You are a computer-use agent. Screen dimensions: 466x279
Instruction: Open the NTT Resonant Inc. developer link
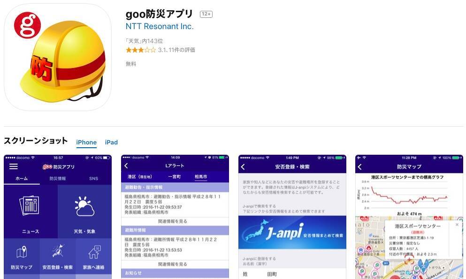[x=160, y=26]
